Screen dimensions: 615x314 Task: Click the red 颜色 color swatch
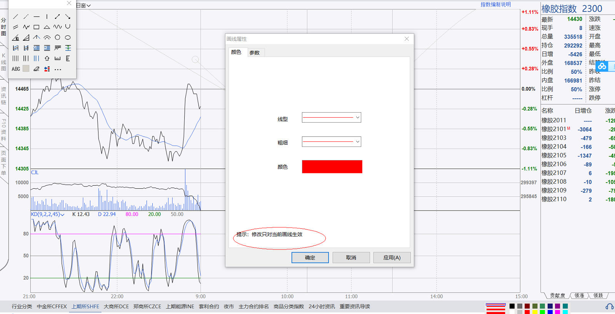tap(332, 167)
